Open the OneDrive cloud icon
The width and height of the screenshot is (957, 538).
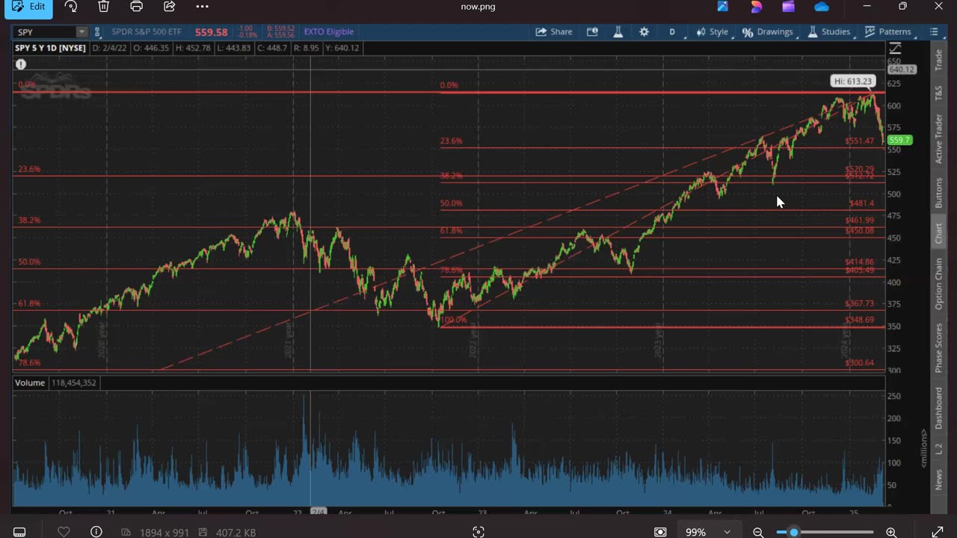coord(822,7)
